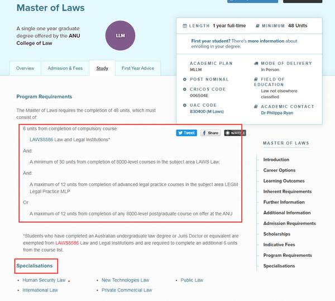Jump to Learning Outcomes in the sidebar
335x301 pixels.
coord(284,181)
